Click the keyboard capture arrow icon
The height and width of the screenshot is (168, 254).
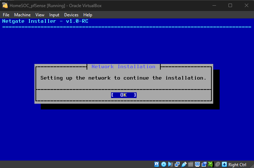[224, 164]
